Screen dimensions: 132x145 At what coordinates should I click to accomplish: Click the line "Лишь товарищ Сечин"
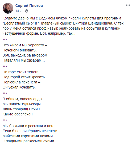pyautogui.click(x=21, y=109)
